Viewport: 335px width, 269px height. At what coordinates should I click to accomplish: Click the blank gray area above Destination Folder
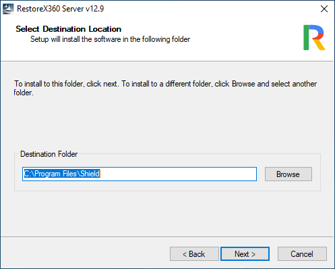(167, 124)
